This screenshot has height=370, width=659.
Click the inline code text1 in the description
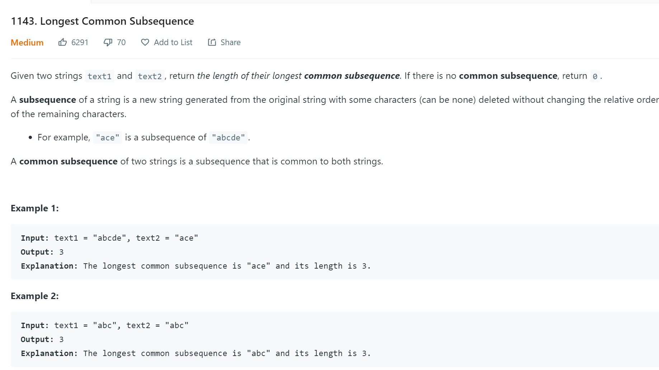pos(99,76)
